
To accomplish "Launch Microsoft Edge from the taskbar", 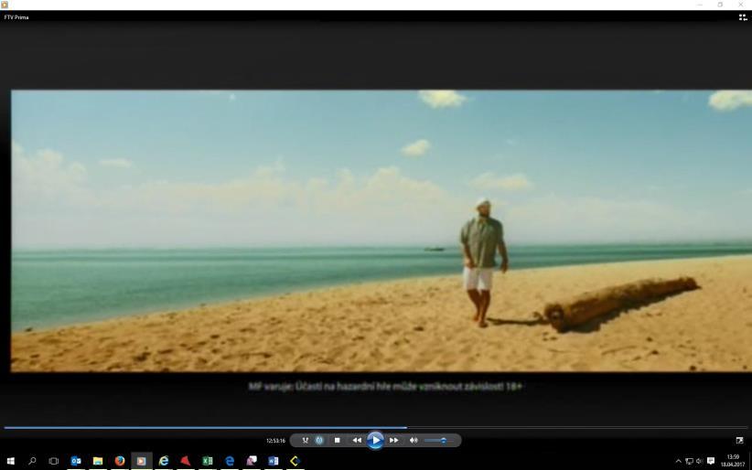I will tap(230, 461).
